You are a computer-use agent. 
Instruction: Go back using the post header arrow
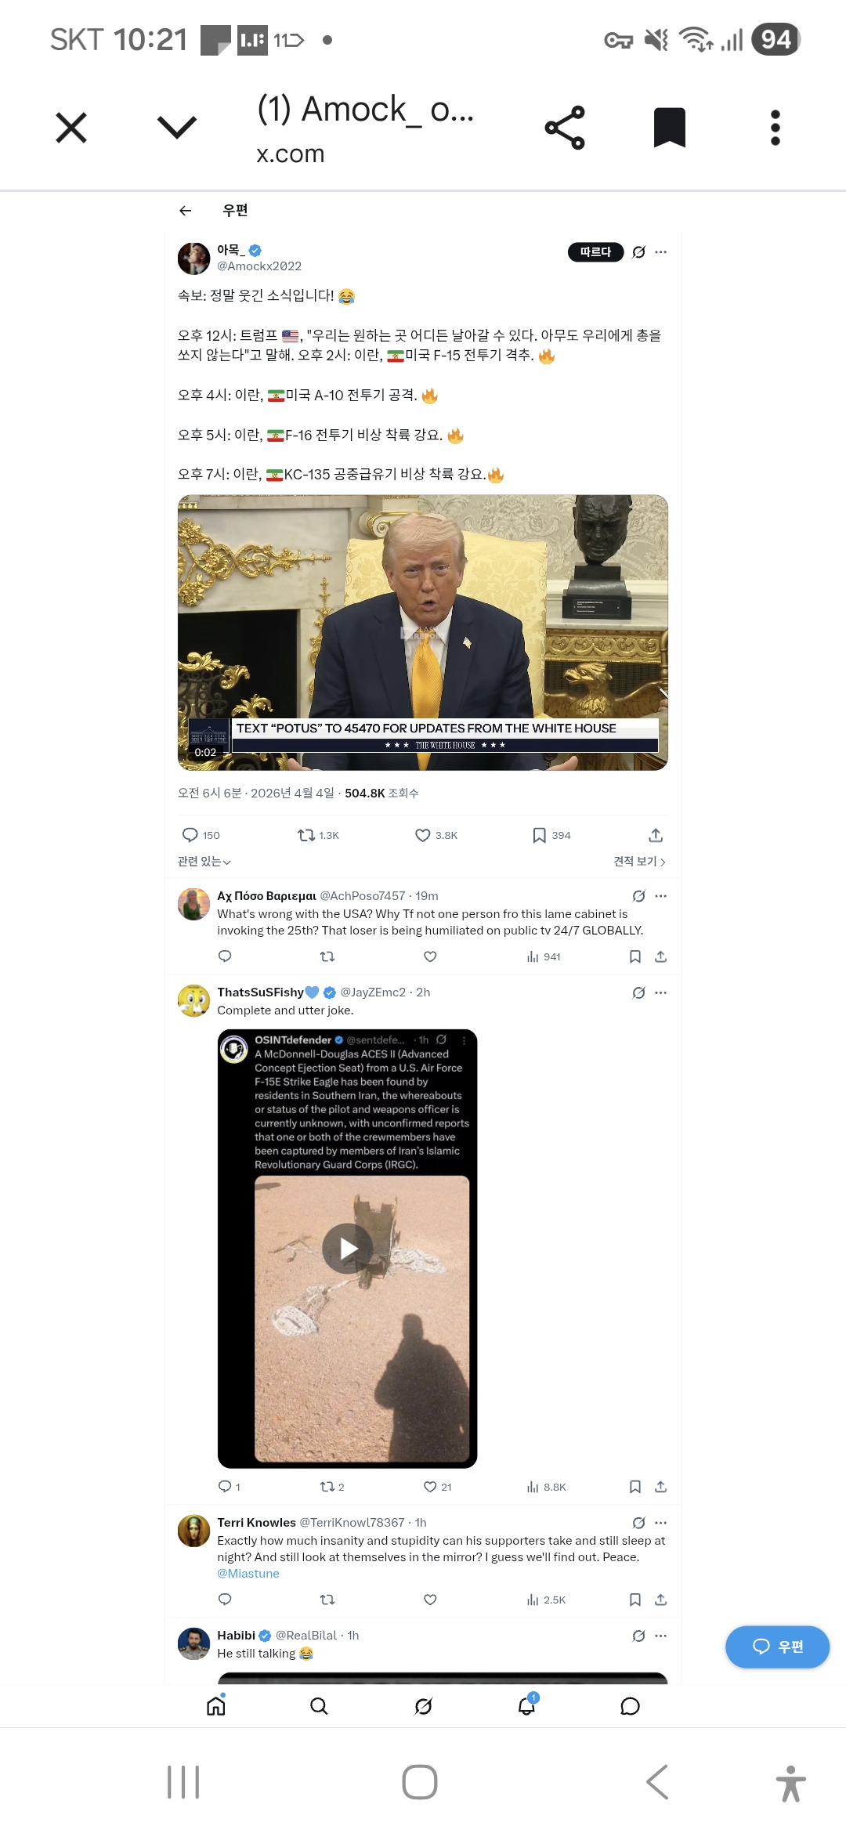click(186, 210)
